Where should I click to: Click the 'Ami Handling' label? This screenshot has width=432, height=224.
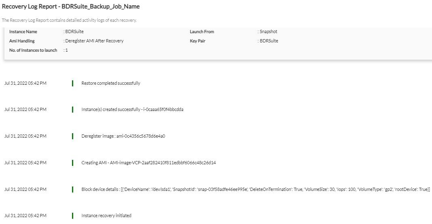click(22, 41)
